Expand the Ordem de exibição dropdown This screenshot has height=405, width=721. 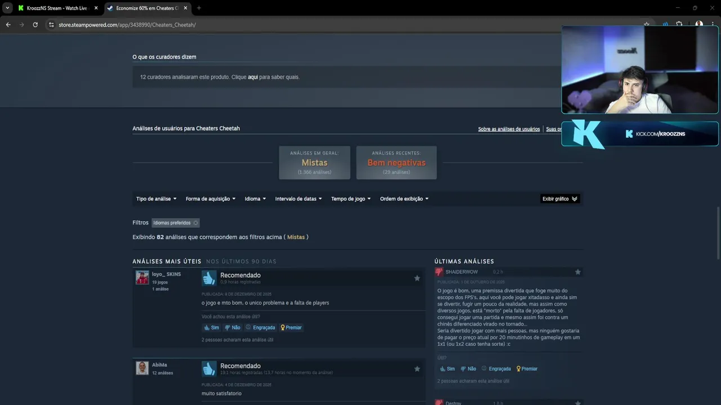[404, 199]
